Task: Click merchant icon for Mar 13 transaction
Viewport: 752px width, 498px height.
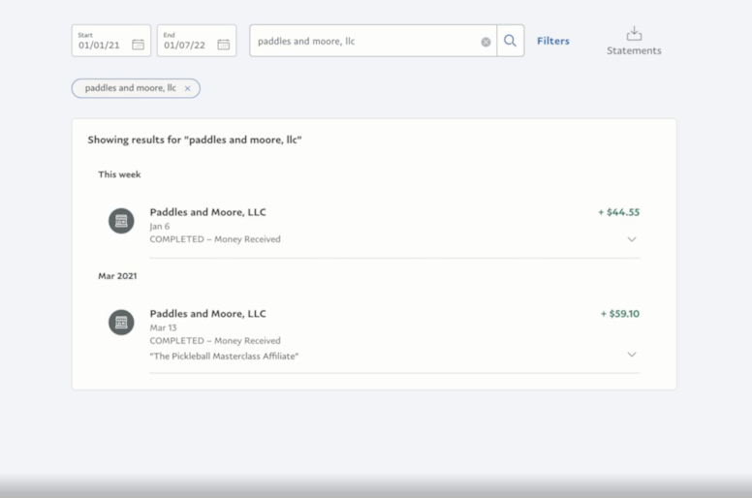Action: tap(121, 323)
